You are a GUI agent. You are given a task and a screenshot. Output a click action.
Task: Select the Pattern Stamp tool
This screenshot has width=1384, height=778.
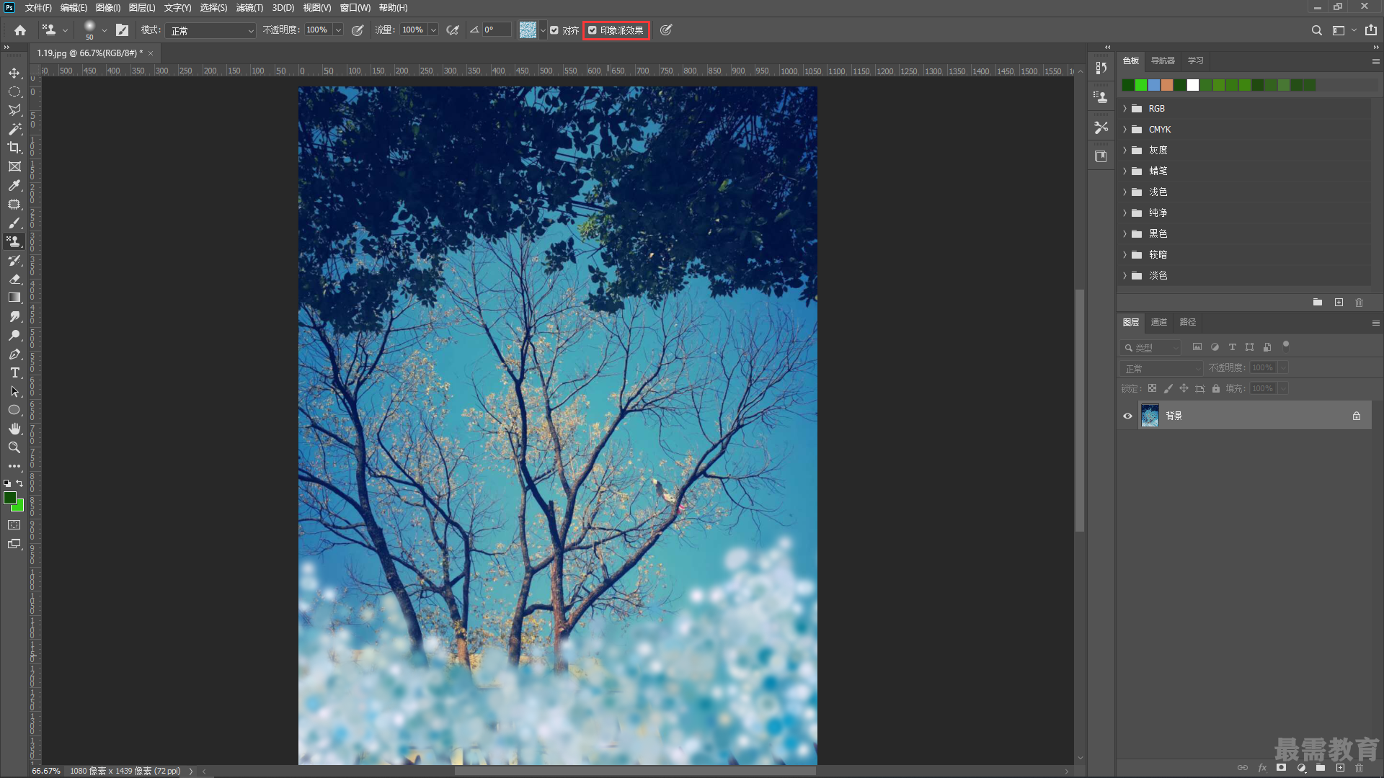pos(14,241)
